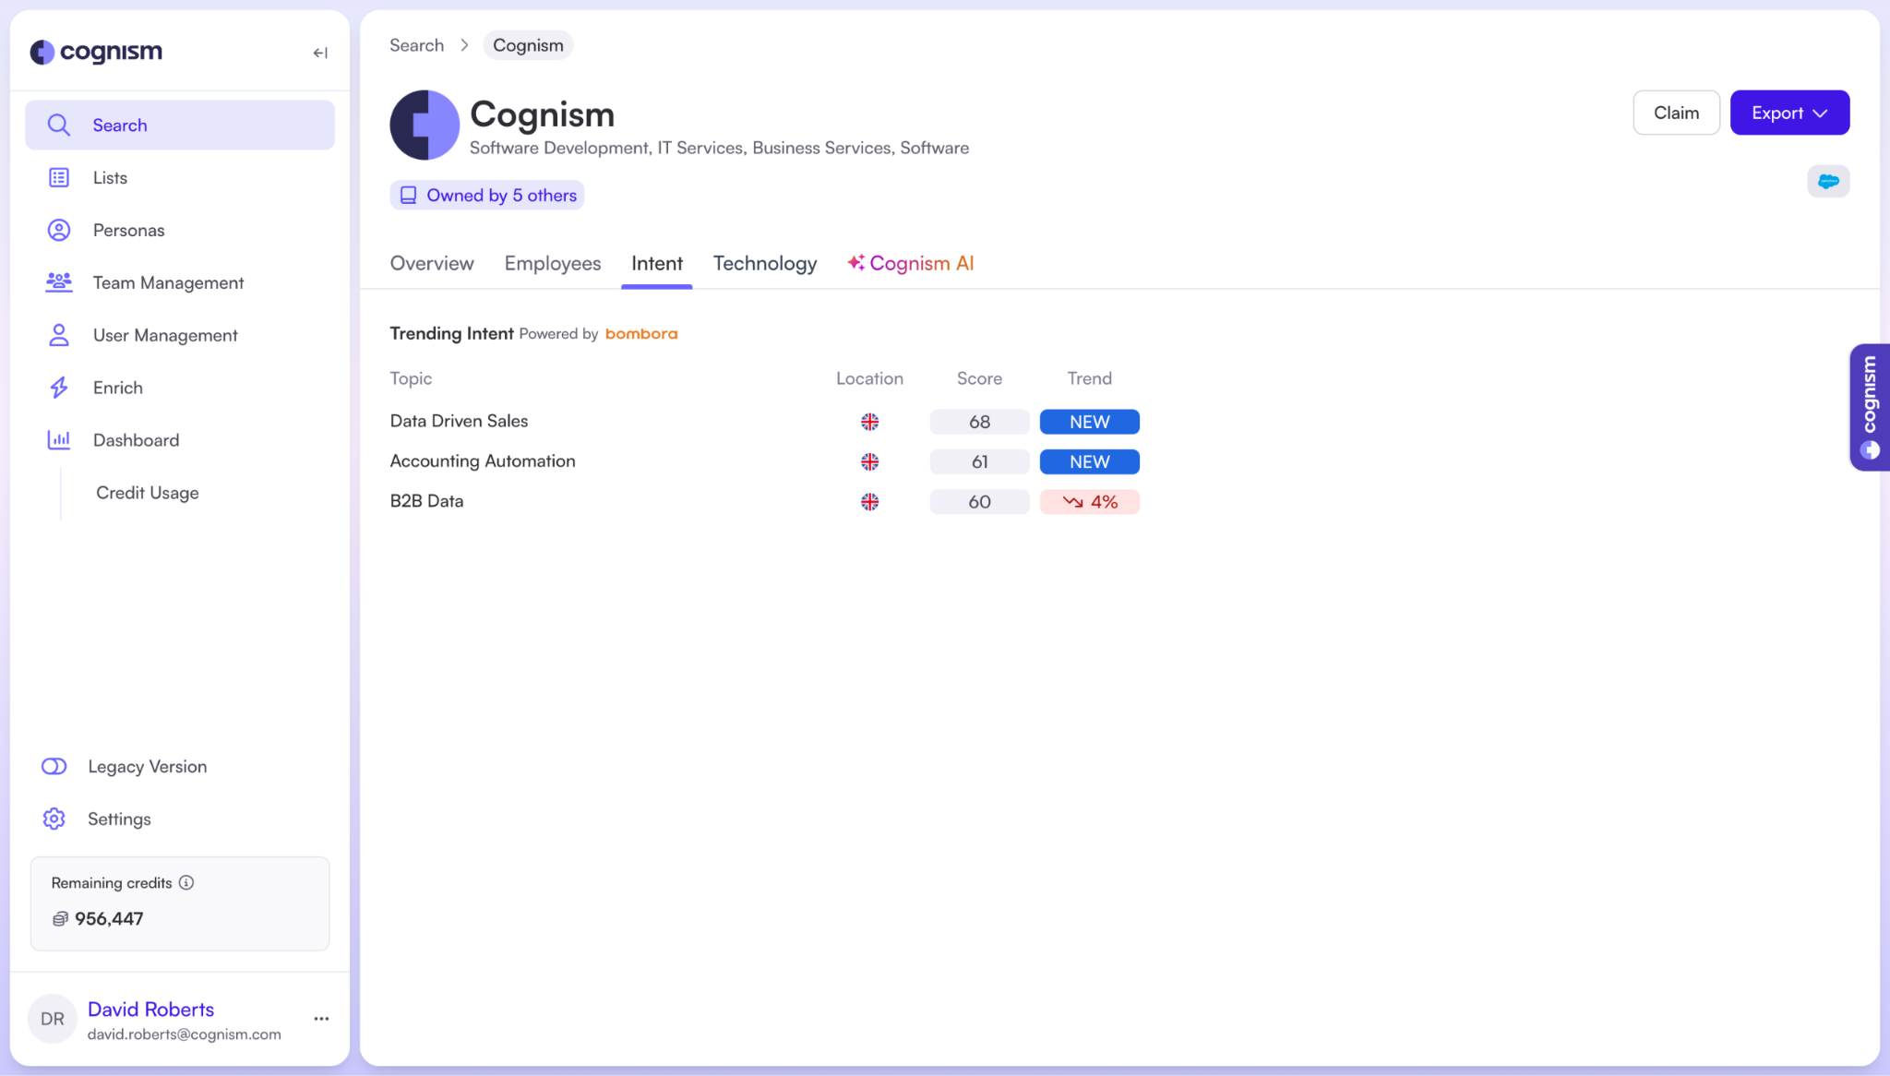Click the Data Driven Sales topic row
The width and height of the screenshot is (1890, 1076).
pos(459,422)
